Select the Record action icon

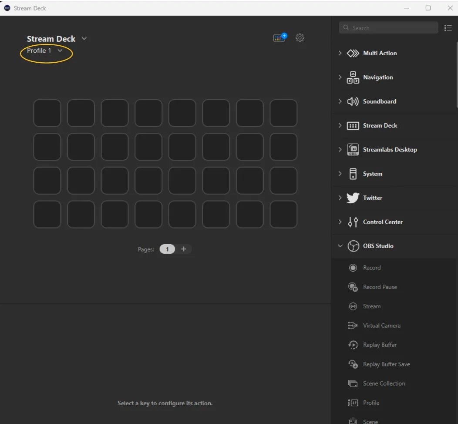(353, 268)
